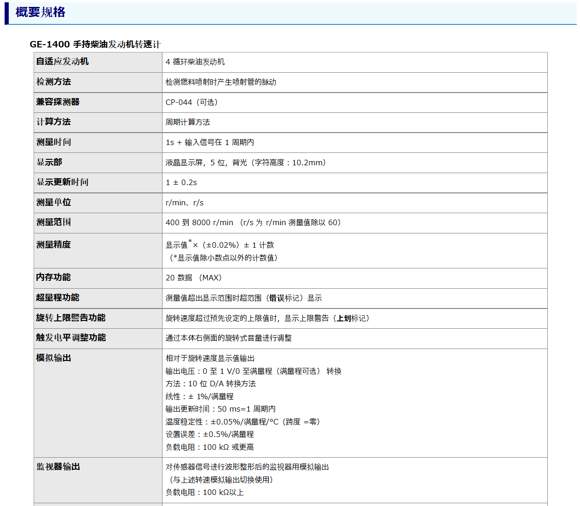The height and width of the screenshot is (506, 580).
Task: Click the 计算方法 row label
Action: pyautogui.click(x=54, y=122)
